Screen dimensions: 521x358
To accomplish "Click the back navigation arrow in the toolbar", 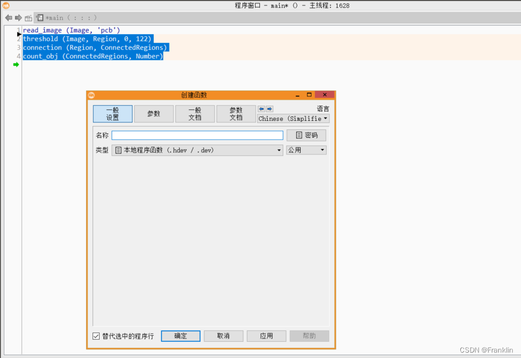I will [x=8, y=17].
